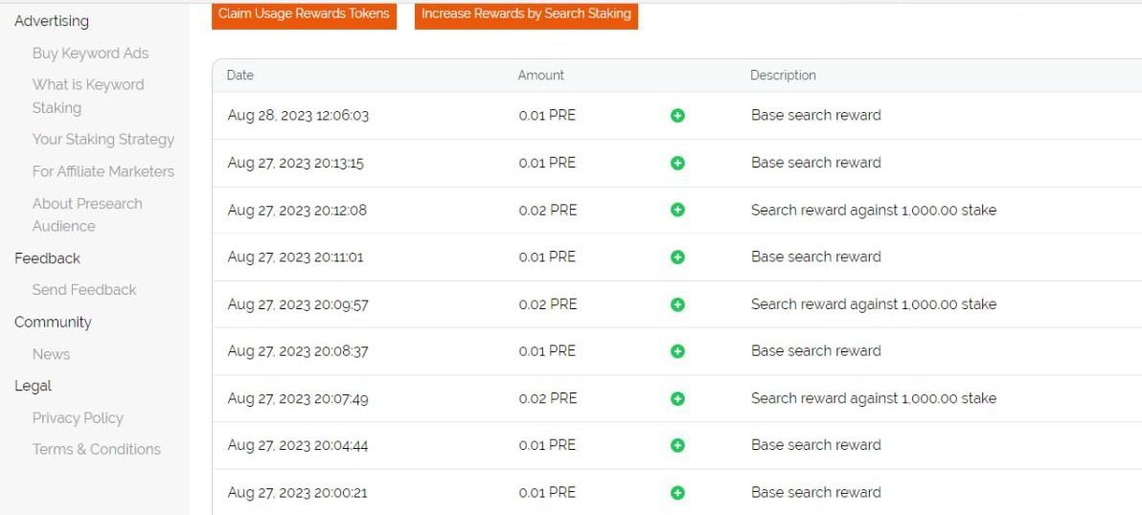Click the Date column header
The image size is (1142, 515).
click(240, 76)
